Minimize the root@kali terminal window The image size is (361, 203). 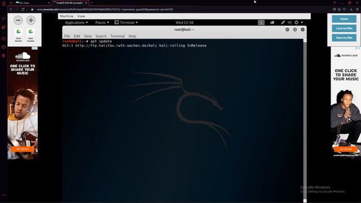[x=287, y=29]
